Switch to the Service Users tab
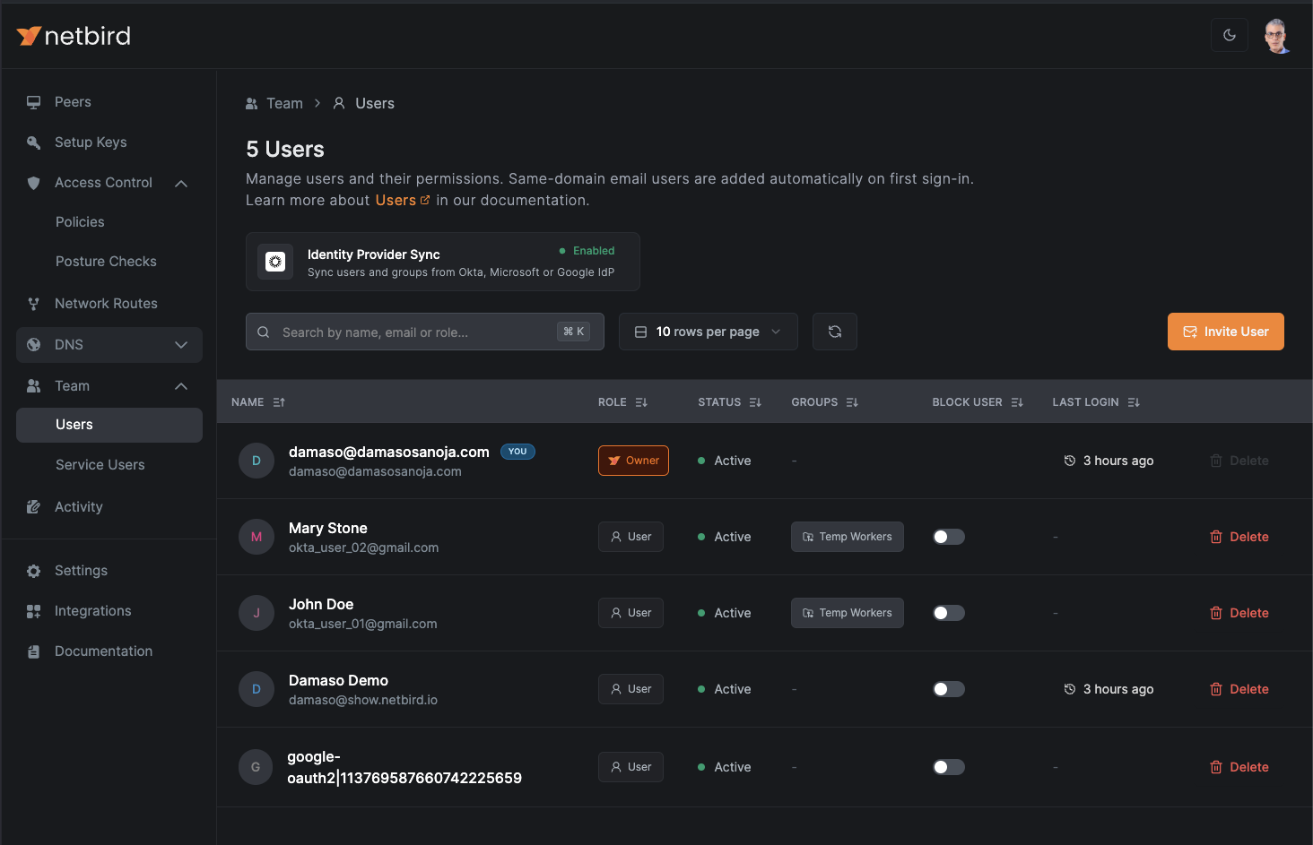This screenshot has width=1313, height=845. point(99,464)
